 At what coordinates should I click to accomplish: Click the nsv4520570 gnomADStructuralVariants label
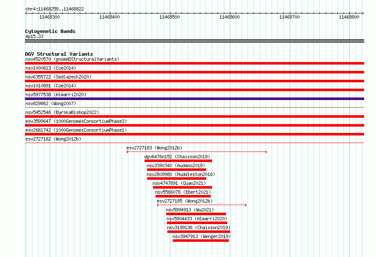click(72, 59)
